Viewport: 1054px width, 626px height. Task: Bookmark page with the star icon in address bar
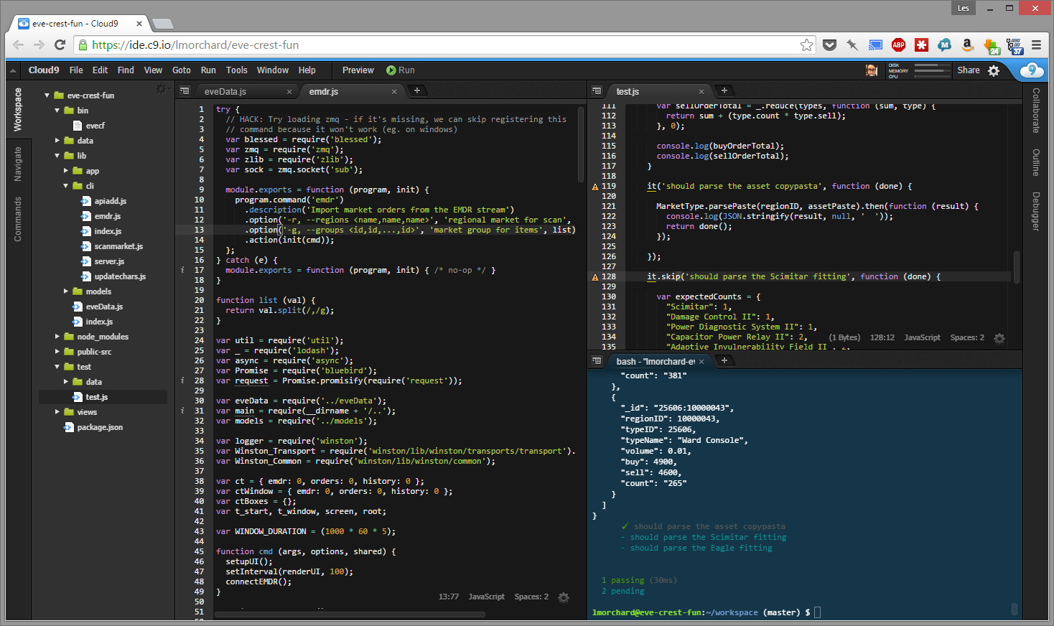pyautogui.click(x=807, y=45)
